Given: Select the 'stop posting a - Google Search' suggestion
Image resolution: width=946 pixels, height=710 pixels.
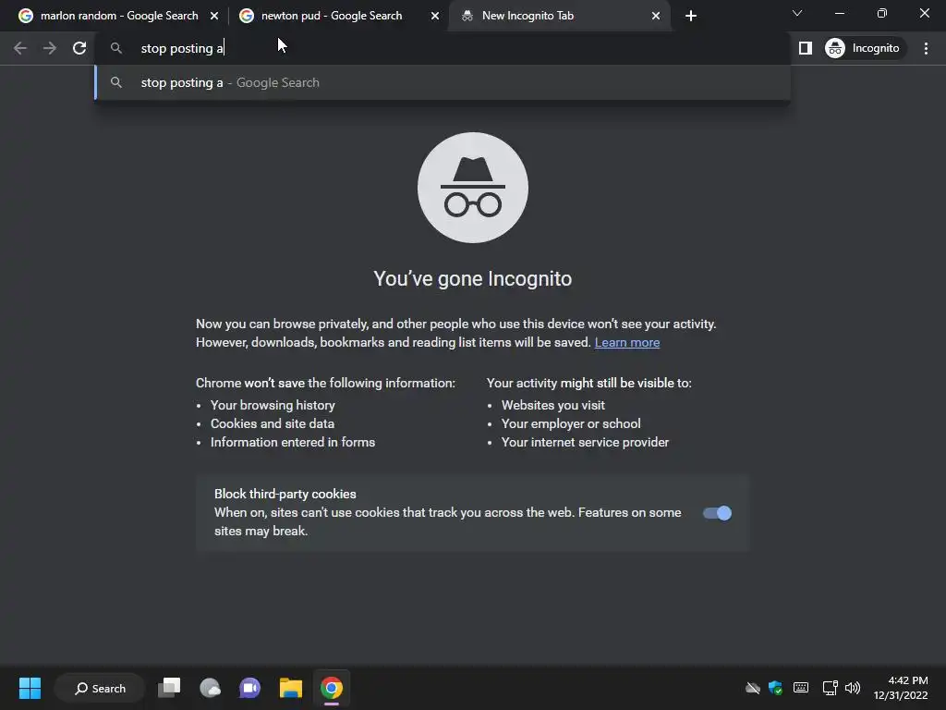Looking at the screenshot, I should 443,82.
